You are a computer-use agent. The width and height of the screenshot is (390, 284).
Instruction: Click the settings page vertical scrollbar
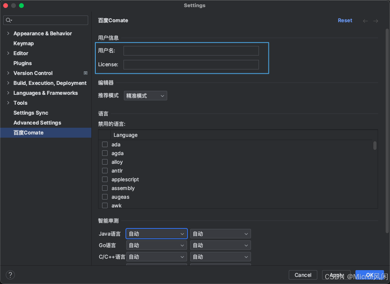tap(387, 131)
